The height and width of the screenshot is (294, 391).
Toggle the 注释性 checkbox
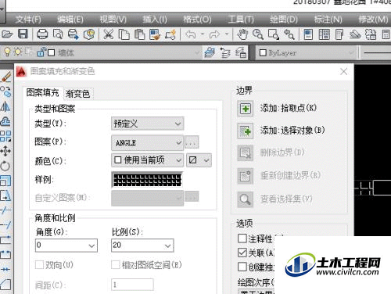(242, 238)
